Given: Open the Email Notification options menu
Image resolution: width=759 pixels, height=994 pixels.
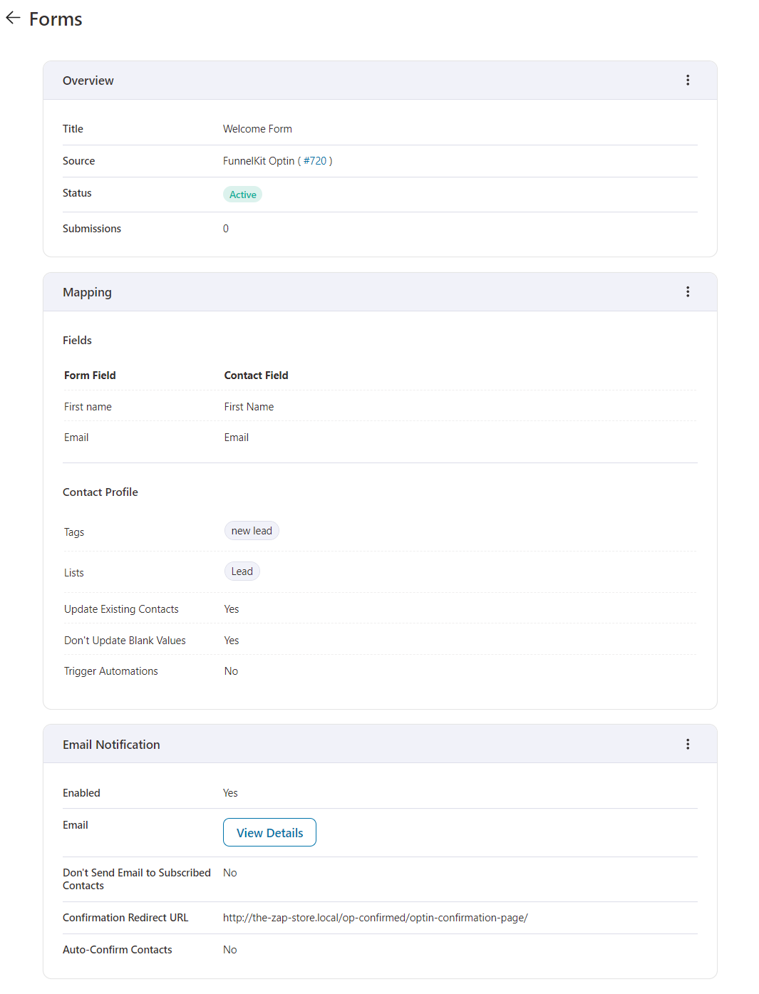Looking at the screenshot, I should (x=688, y=743).
